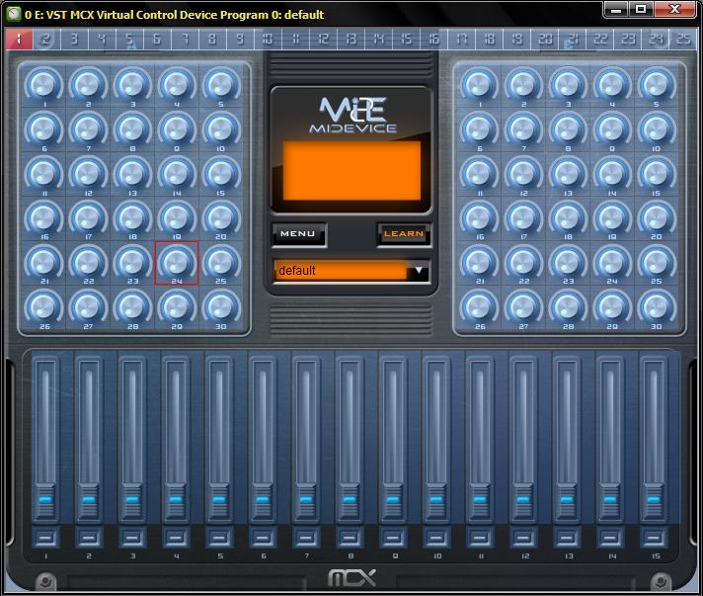Click the orange display screen
The height and width of the screenshot is (596, 703).
(351, 171)
